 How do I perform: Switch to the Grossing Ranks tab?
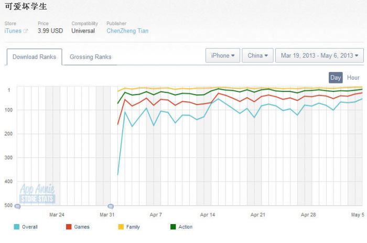click(x=90, y=57)
